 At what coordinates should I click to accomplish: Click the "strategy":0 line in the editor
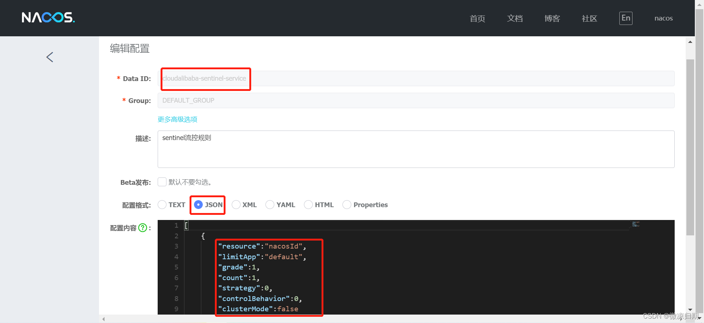(x=245, y=288)
